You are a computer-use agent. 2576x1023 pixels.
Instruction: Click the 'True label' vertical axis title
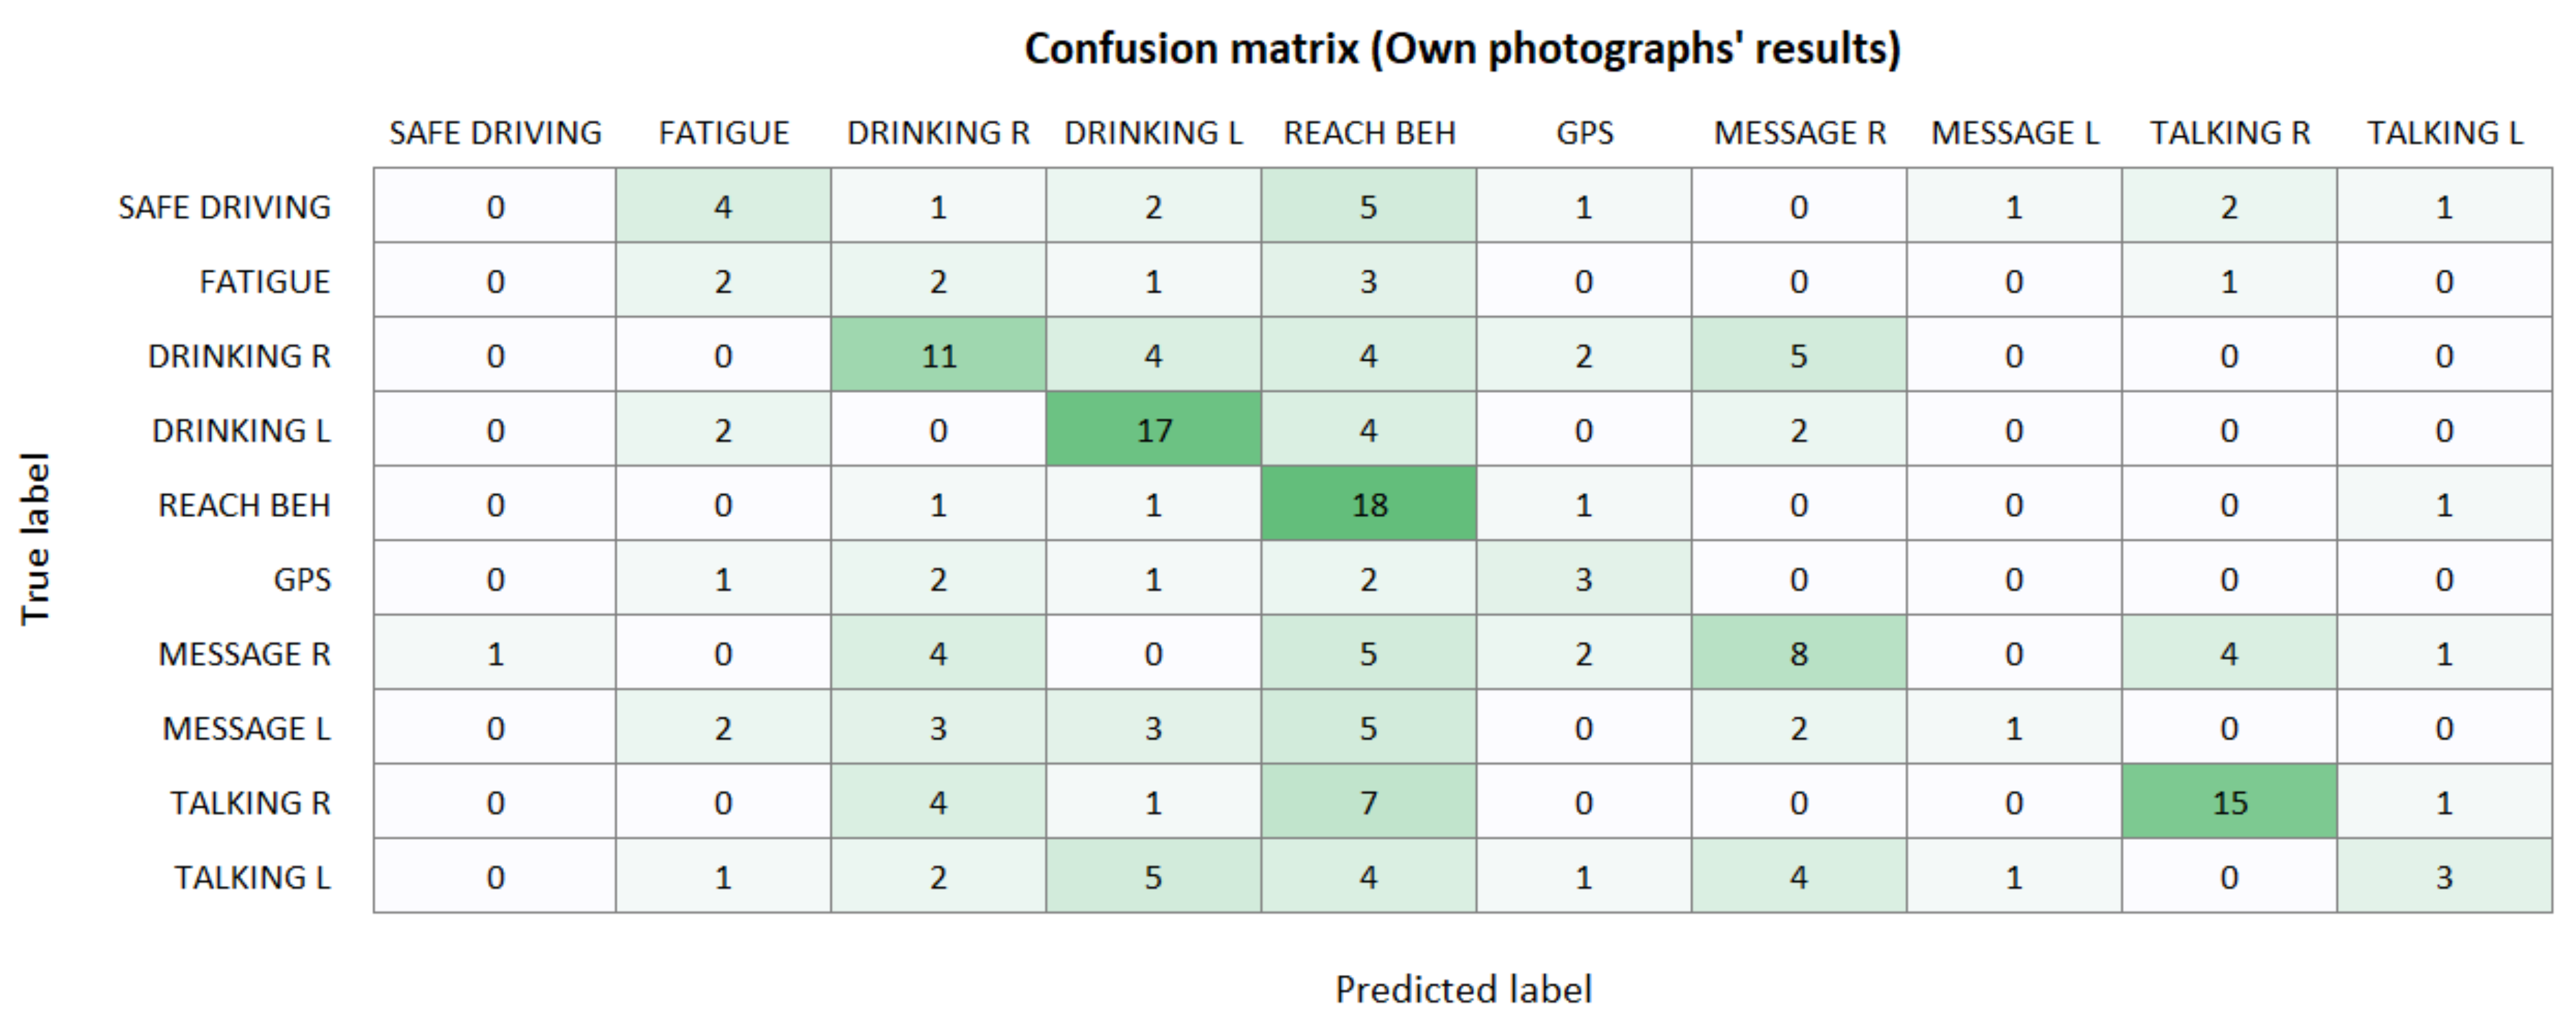[35, 539]
